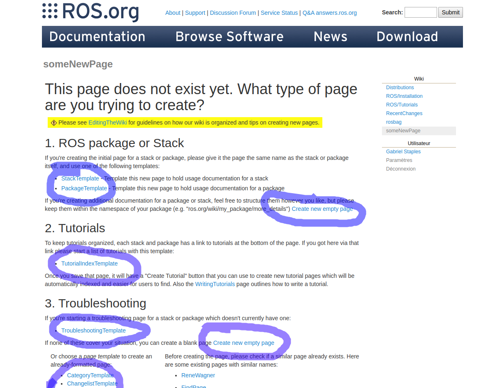The height and width of the screenshot is (388, 479).
Task: Choose the PackageTemplate link
Action: coord(84,188)
